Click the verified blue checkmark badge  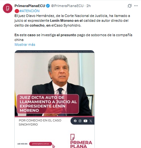pyautogui.click(x=48, y=6)
